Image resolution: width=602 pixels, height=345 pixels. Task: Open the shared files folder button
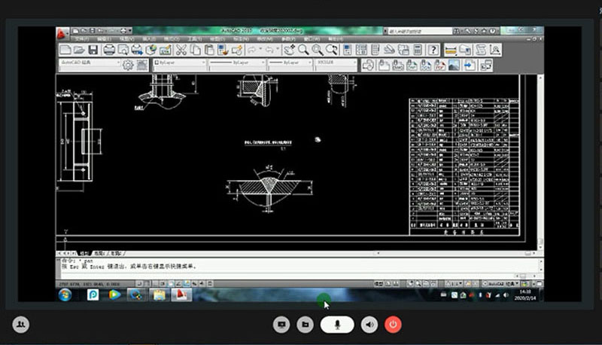[305, 324]
